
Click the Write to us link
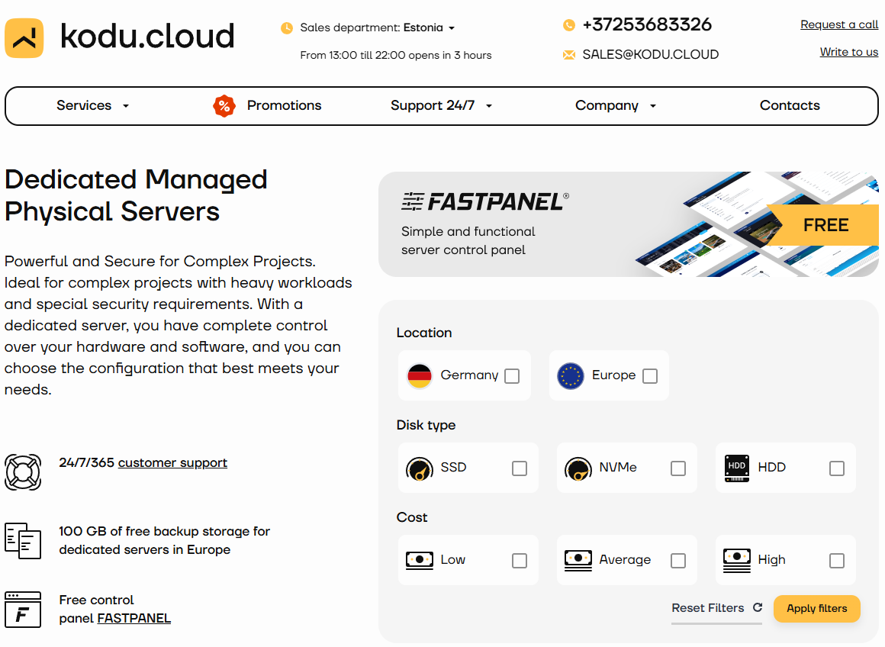848,52
